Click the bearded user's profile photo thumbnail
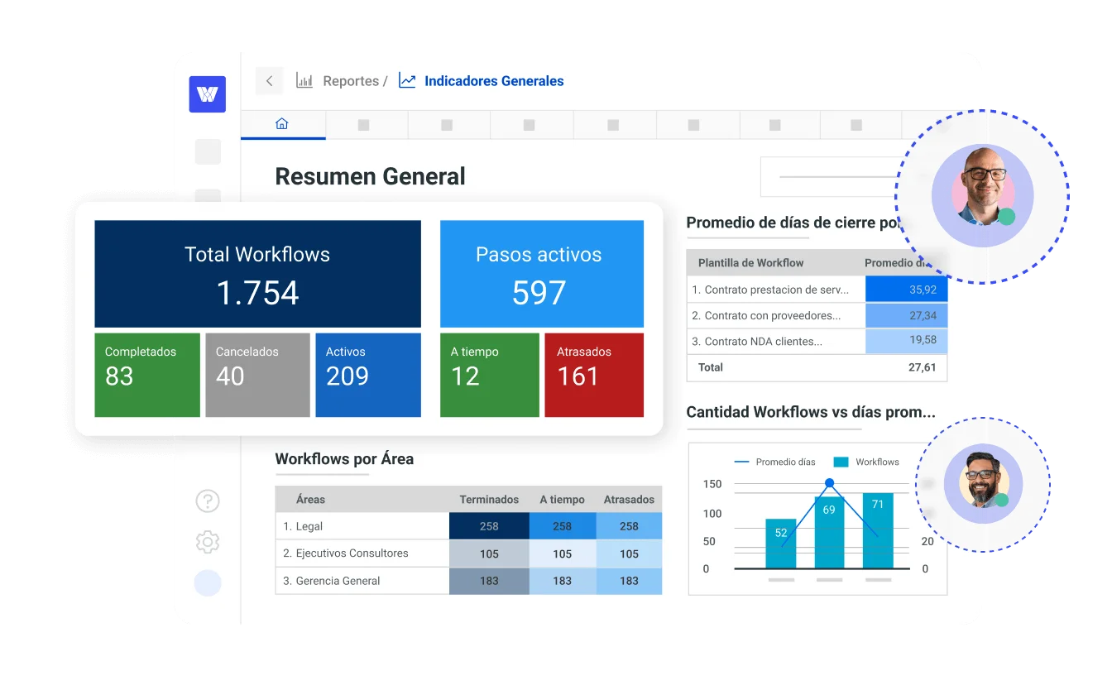Screen dimensions: 1112x690 click(x=983, y=483)
